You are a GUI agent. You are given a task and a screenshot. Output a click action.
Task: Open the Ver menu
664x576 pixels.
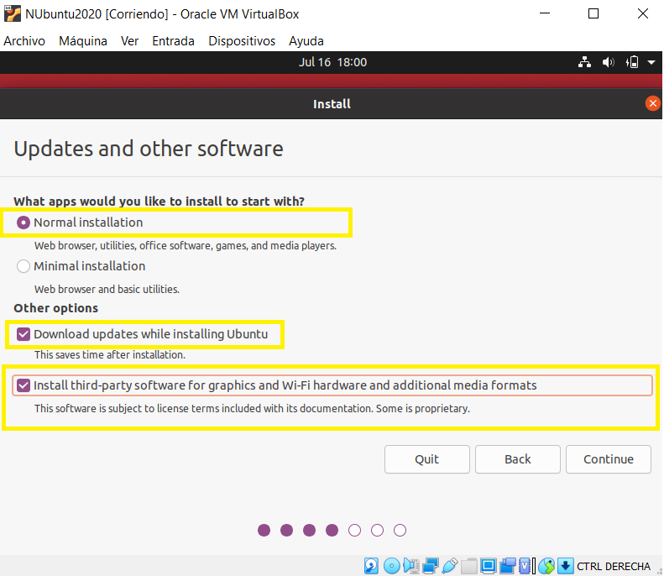point(129,41)
